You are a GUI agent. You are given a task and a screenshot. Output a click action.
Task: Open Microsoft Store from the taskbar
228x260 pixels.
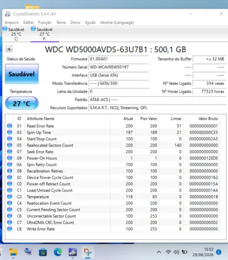coord(43,252)
